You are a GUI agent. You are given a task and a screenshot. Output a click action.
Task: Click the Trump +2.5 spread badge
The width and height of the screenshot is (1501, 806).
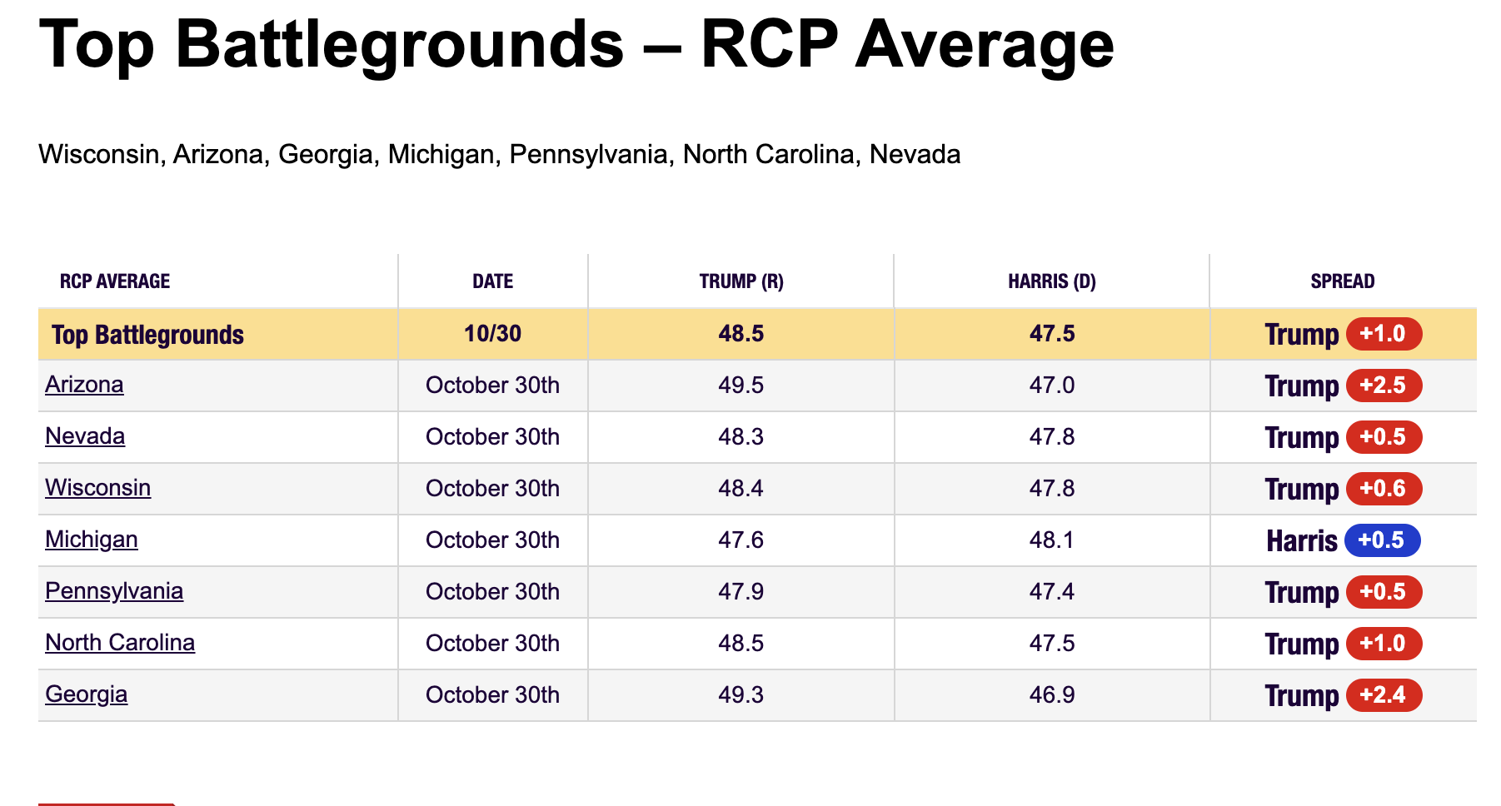1384,386
